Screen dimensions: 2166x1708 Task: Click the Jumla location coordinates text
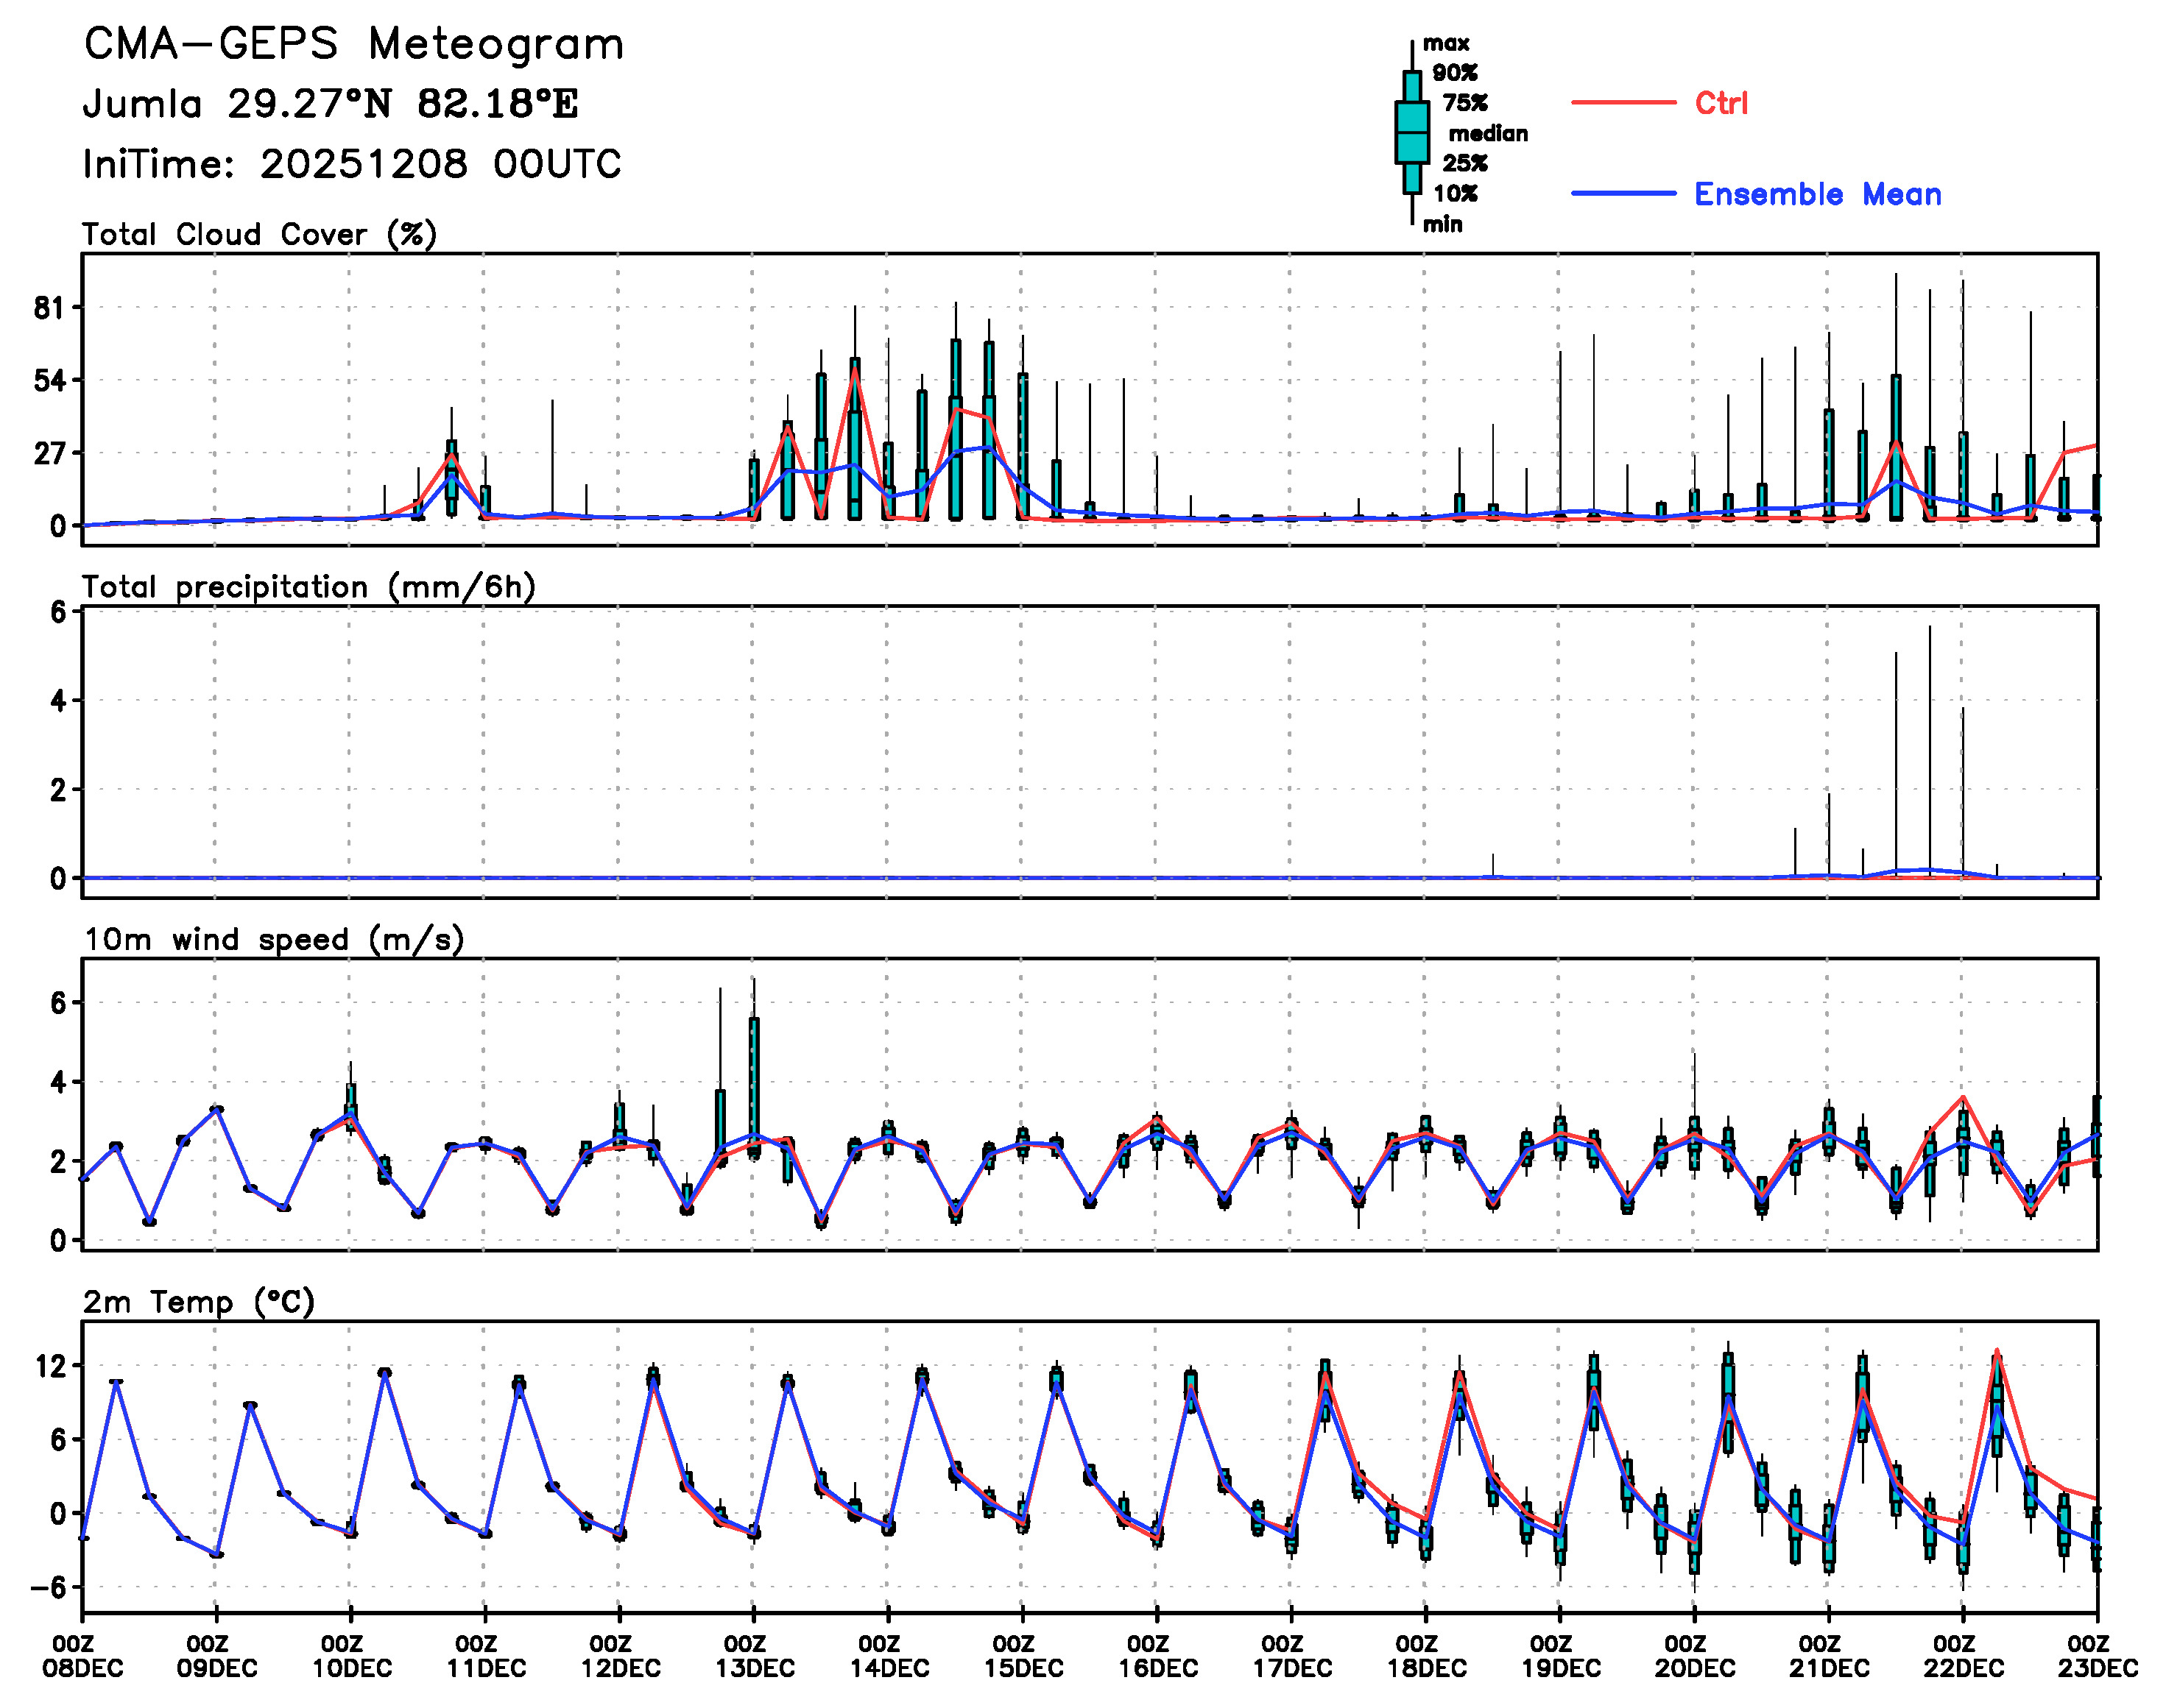pyautogui.click(x=330, y=104)
